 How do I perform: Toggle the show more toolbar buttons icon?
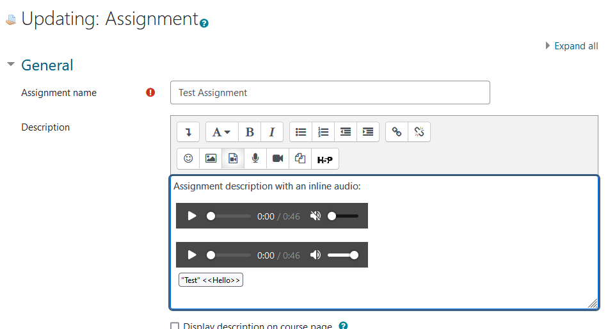click(x=188, y=132)
